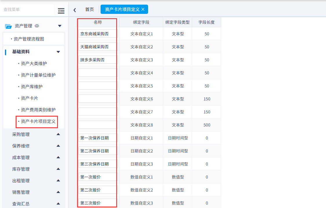Edit the 第一次保养日期 name field
The width and height of the screenshot is (326, 208).
[x=98, y=138]
